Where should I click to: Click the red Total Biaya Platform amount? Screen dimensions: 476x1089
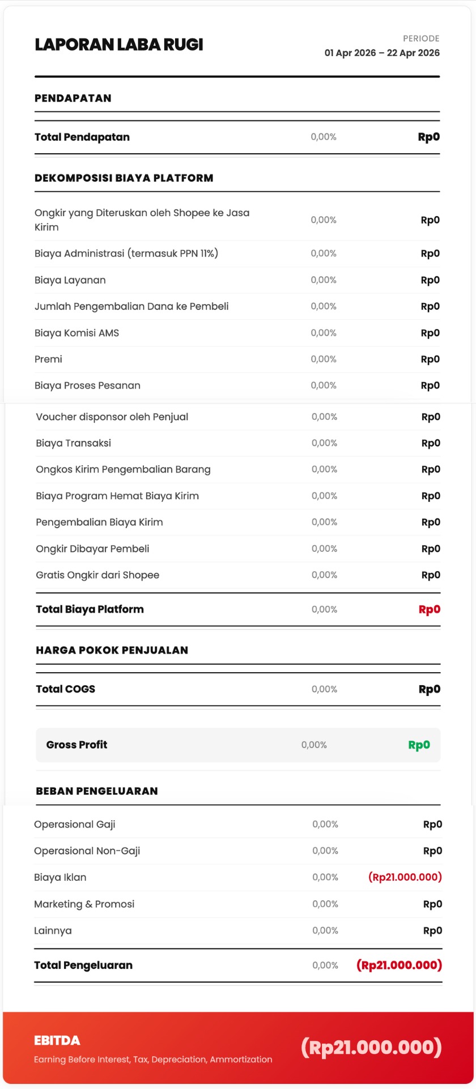[429, 610]
